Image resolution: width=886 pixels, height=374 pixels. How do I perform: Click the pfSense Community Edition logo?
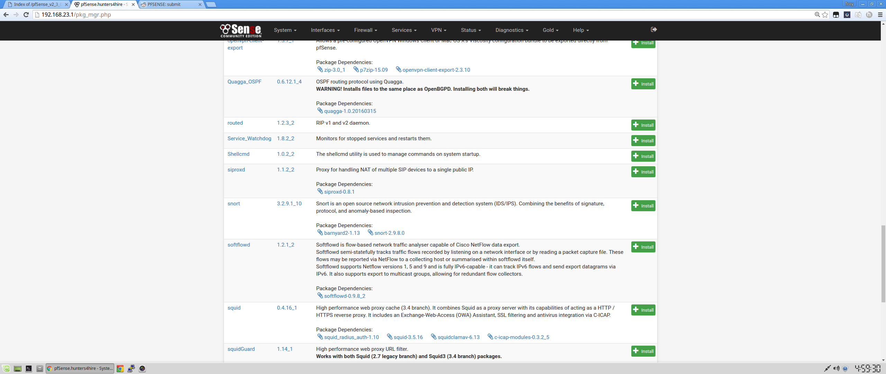click(x=241, y=30)
